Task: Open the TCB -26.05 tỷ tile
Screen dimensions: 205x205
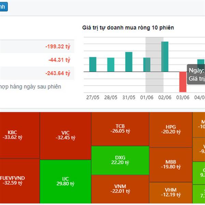Action: click(x=120, y=129)
